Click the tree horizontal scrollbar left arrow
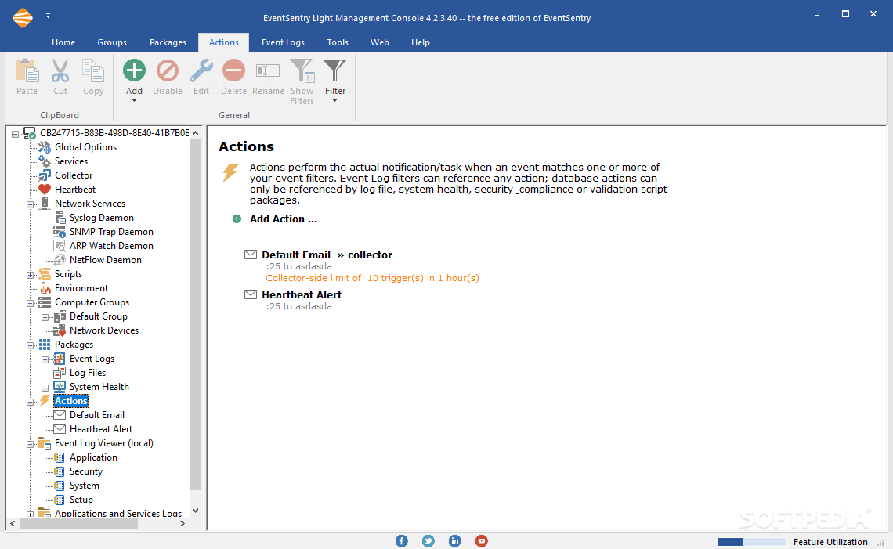893x549 pixels. pyautogui.click(x=13, y=523)
